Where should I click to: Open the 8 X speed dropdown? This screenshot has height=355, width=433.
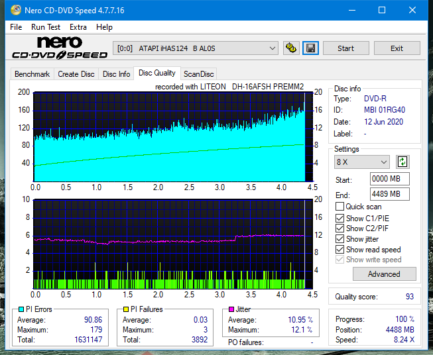tap(362, 162)
